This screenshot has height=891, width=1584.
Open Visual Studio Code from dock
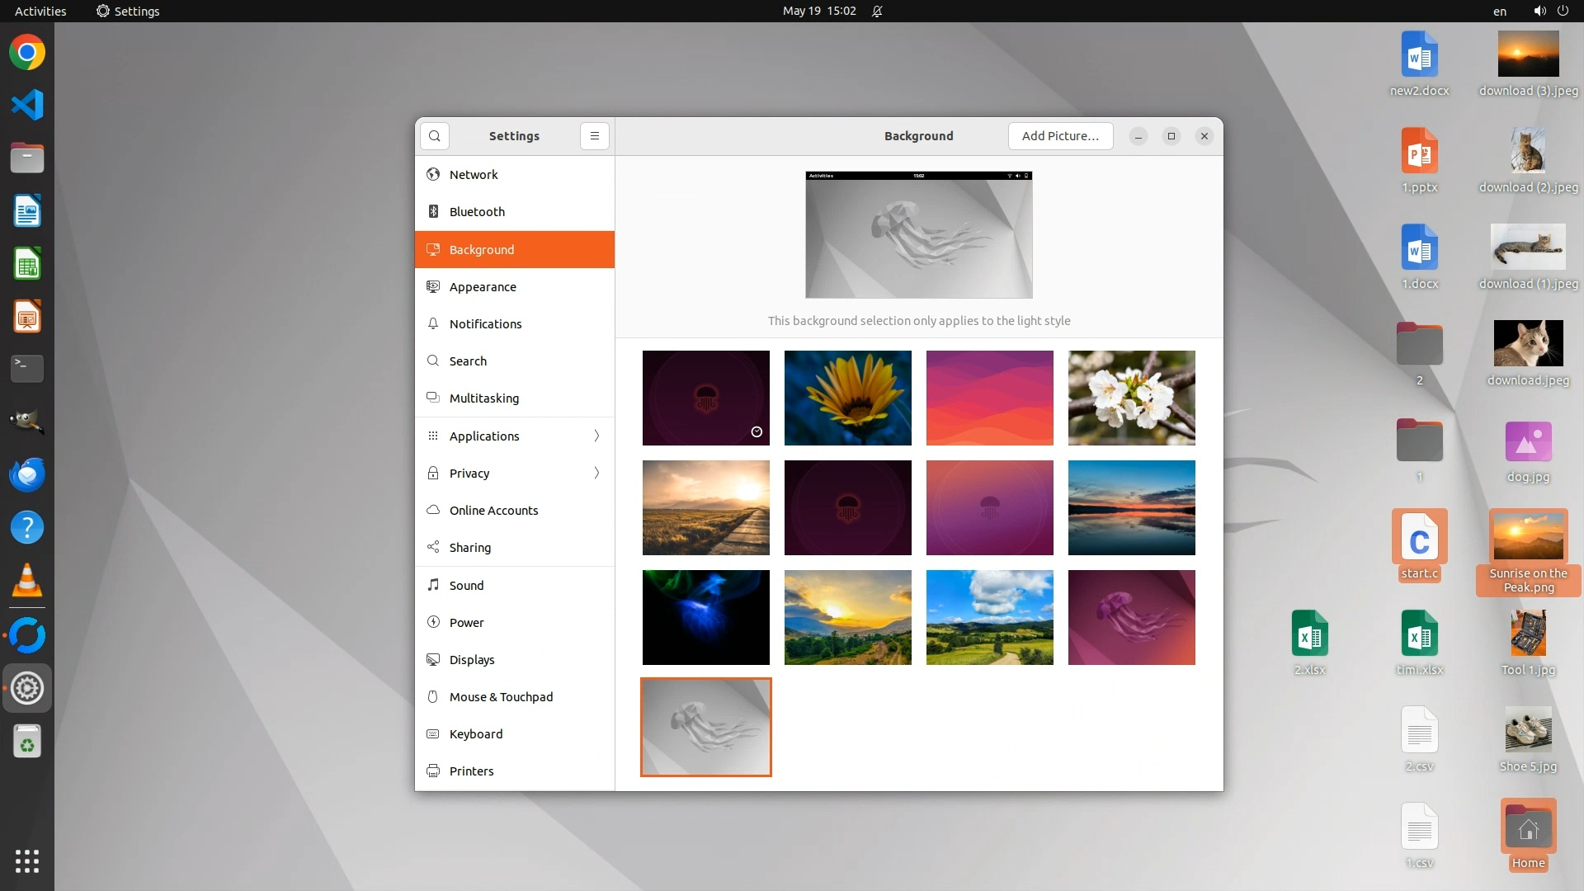tap(26, 105)
